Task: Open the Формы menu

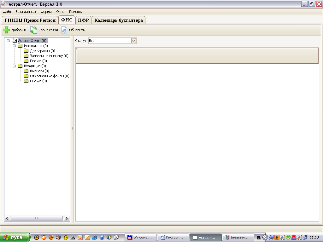Action: coord(46,12)
